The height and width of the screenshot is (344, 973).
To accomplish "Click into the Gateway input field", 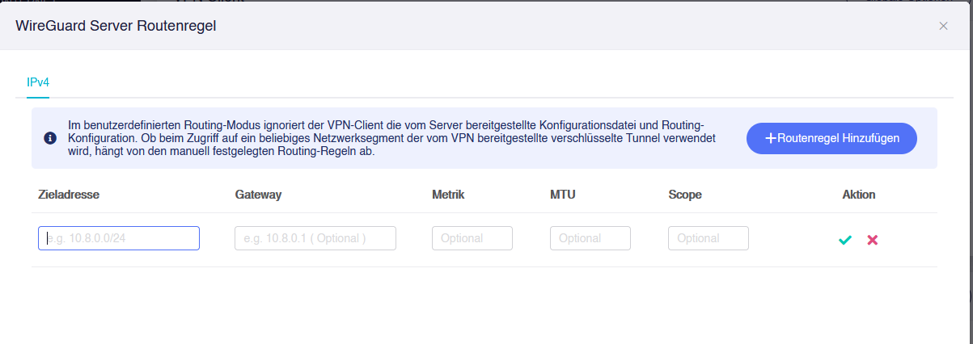I will 315,238.
